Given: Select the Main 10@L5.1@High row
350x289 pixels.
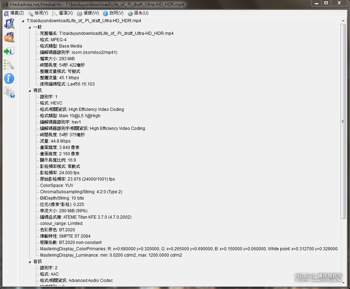Looking at the screenshot, I should (x=70, y=116).
